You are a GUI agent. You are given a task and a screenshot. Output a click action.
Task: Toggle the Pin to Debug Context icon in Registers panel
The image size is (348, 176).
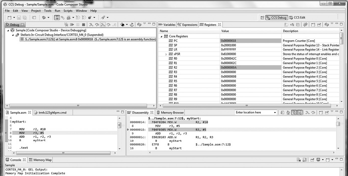point(319,24)
